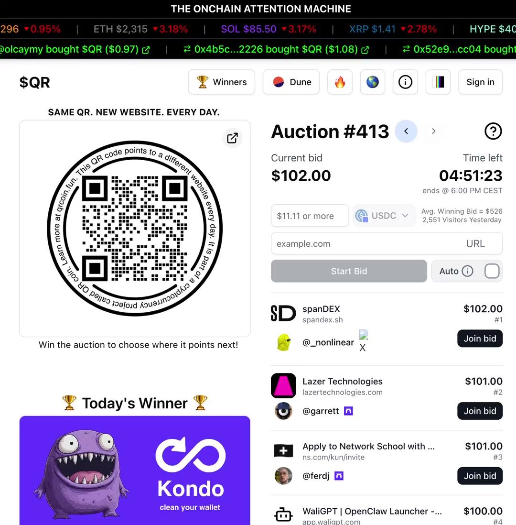Open external link icon beside $1.08 purchase
This screenshot has height=525, width=516.
tap(365, 50)
